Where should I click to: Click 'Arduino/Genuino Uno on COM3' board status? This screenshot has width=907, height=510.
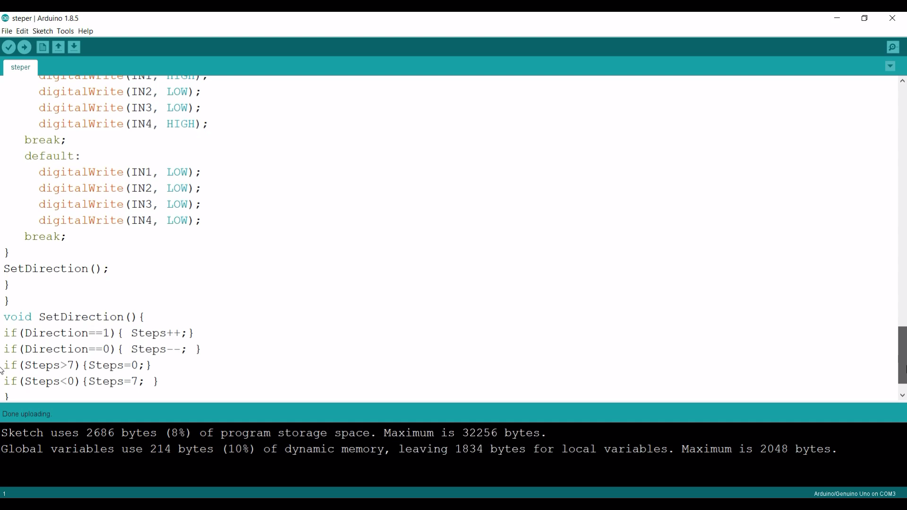[x=855, y=494]
